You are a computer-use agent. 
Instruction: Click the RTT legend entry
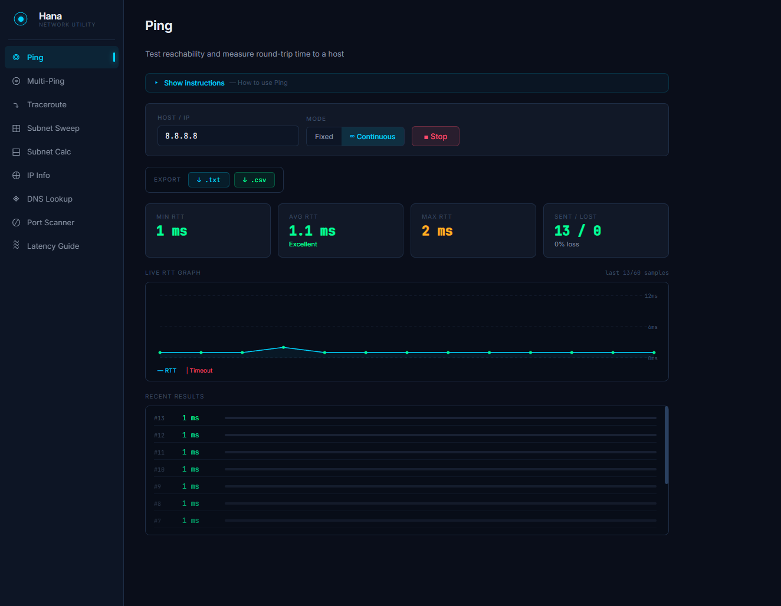click(x=167, y=370)
